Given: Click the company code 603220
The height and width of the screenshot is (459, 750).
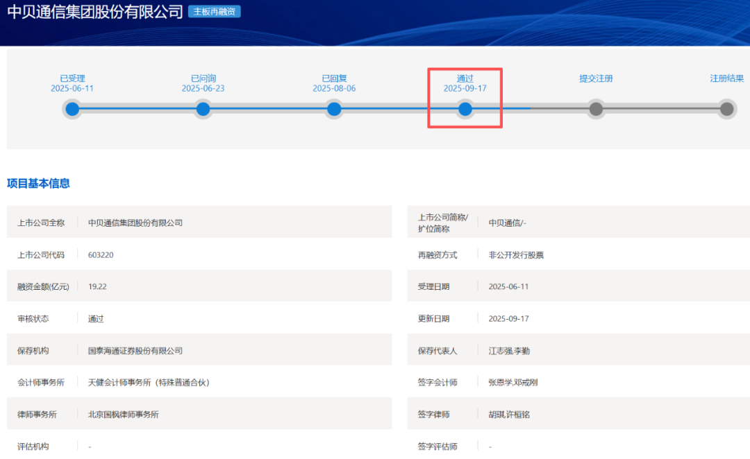Looking at the screenshot, I should click(x=101, y=255).
